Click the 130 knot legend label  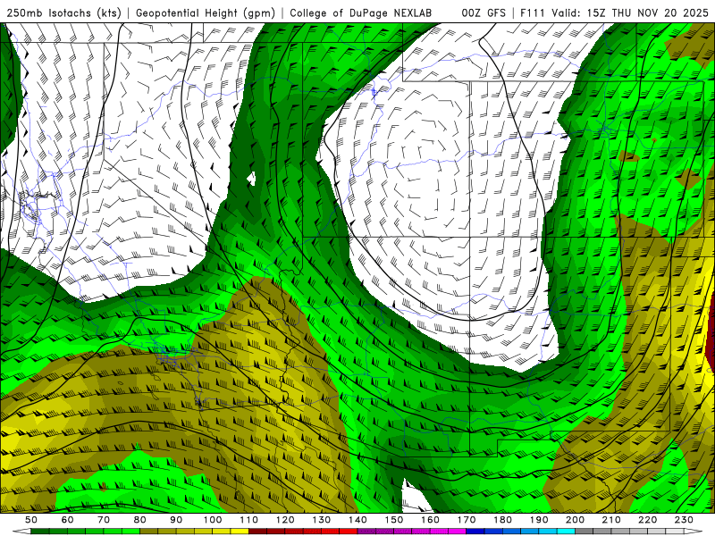tap(322, 520)
